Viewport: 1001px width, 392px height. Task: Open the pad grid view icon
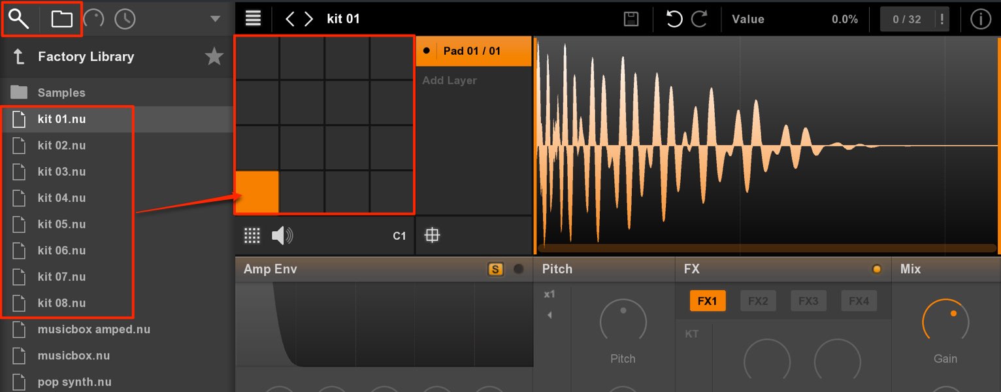point(252,236)
